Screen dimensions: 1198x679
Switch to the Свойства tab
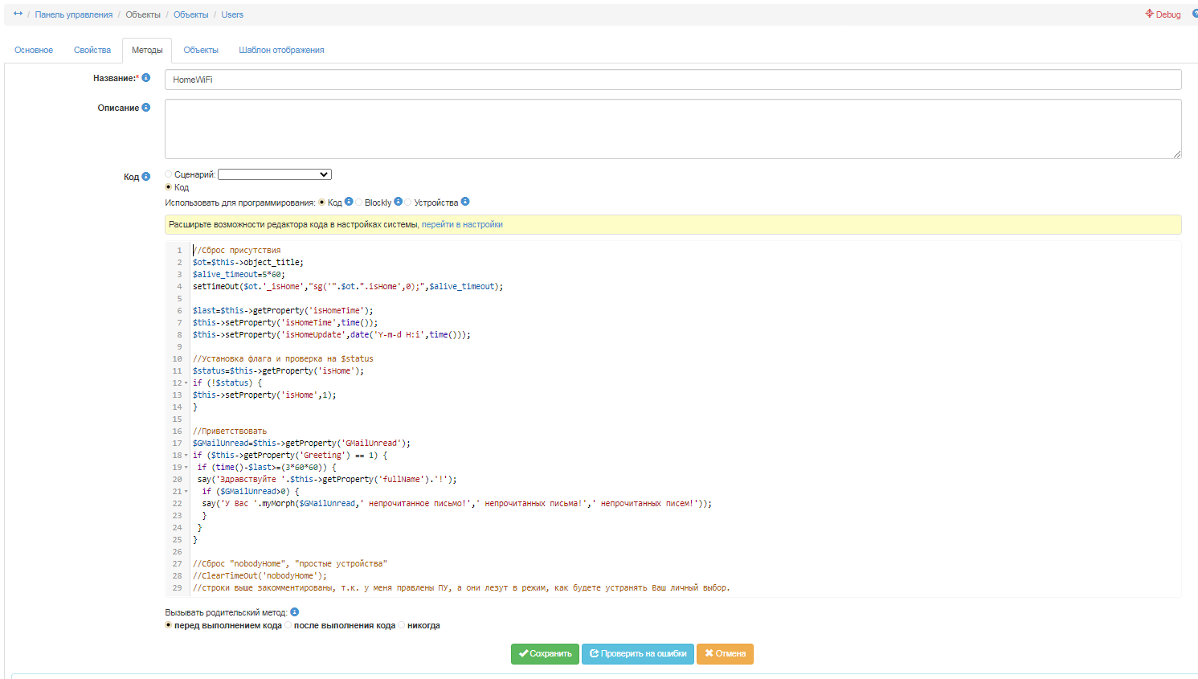click(x=92, y=50)
